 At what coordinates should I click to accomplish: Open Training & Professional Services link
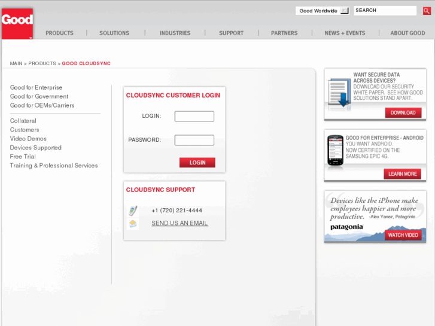click(x=54, y=165)
